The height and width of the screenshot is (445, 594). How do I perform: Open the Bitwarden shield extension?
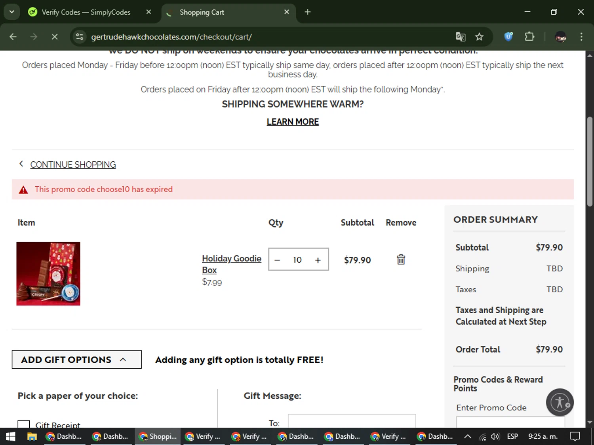(508, 37)
